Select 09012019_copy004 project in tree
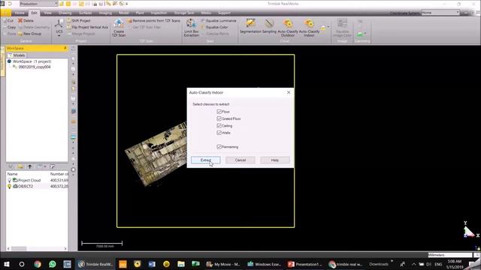 tap(32, 67)
